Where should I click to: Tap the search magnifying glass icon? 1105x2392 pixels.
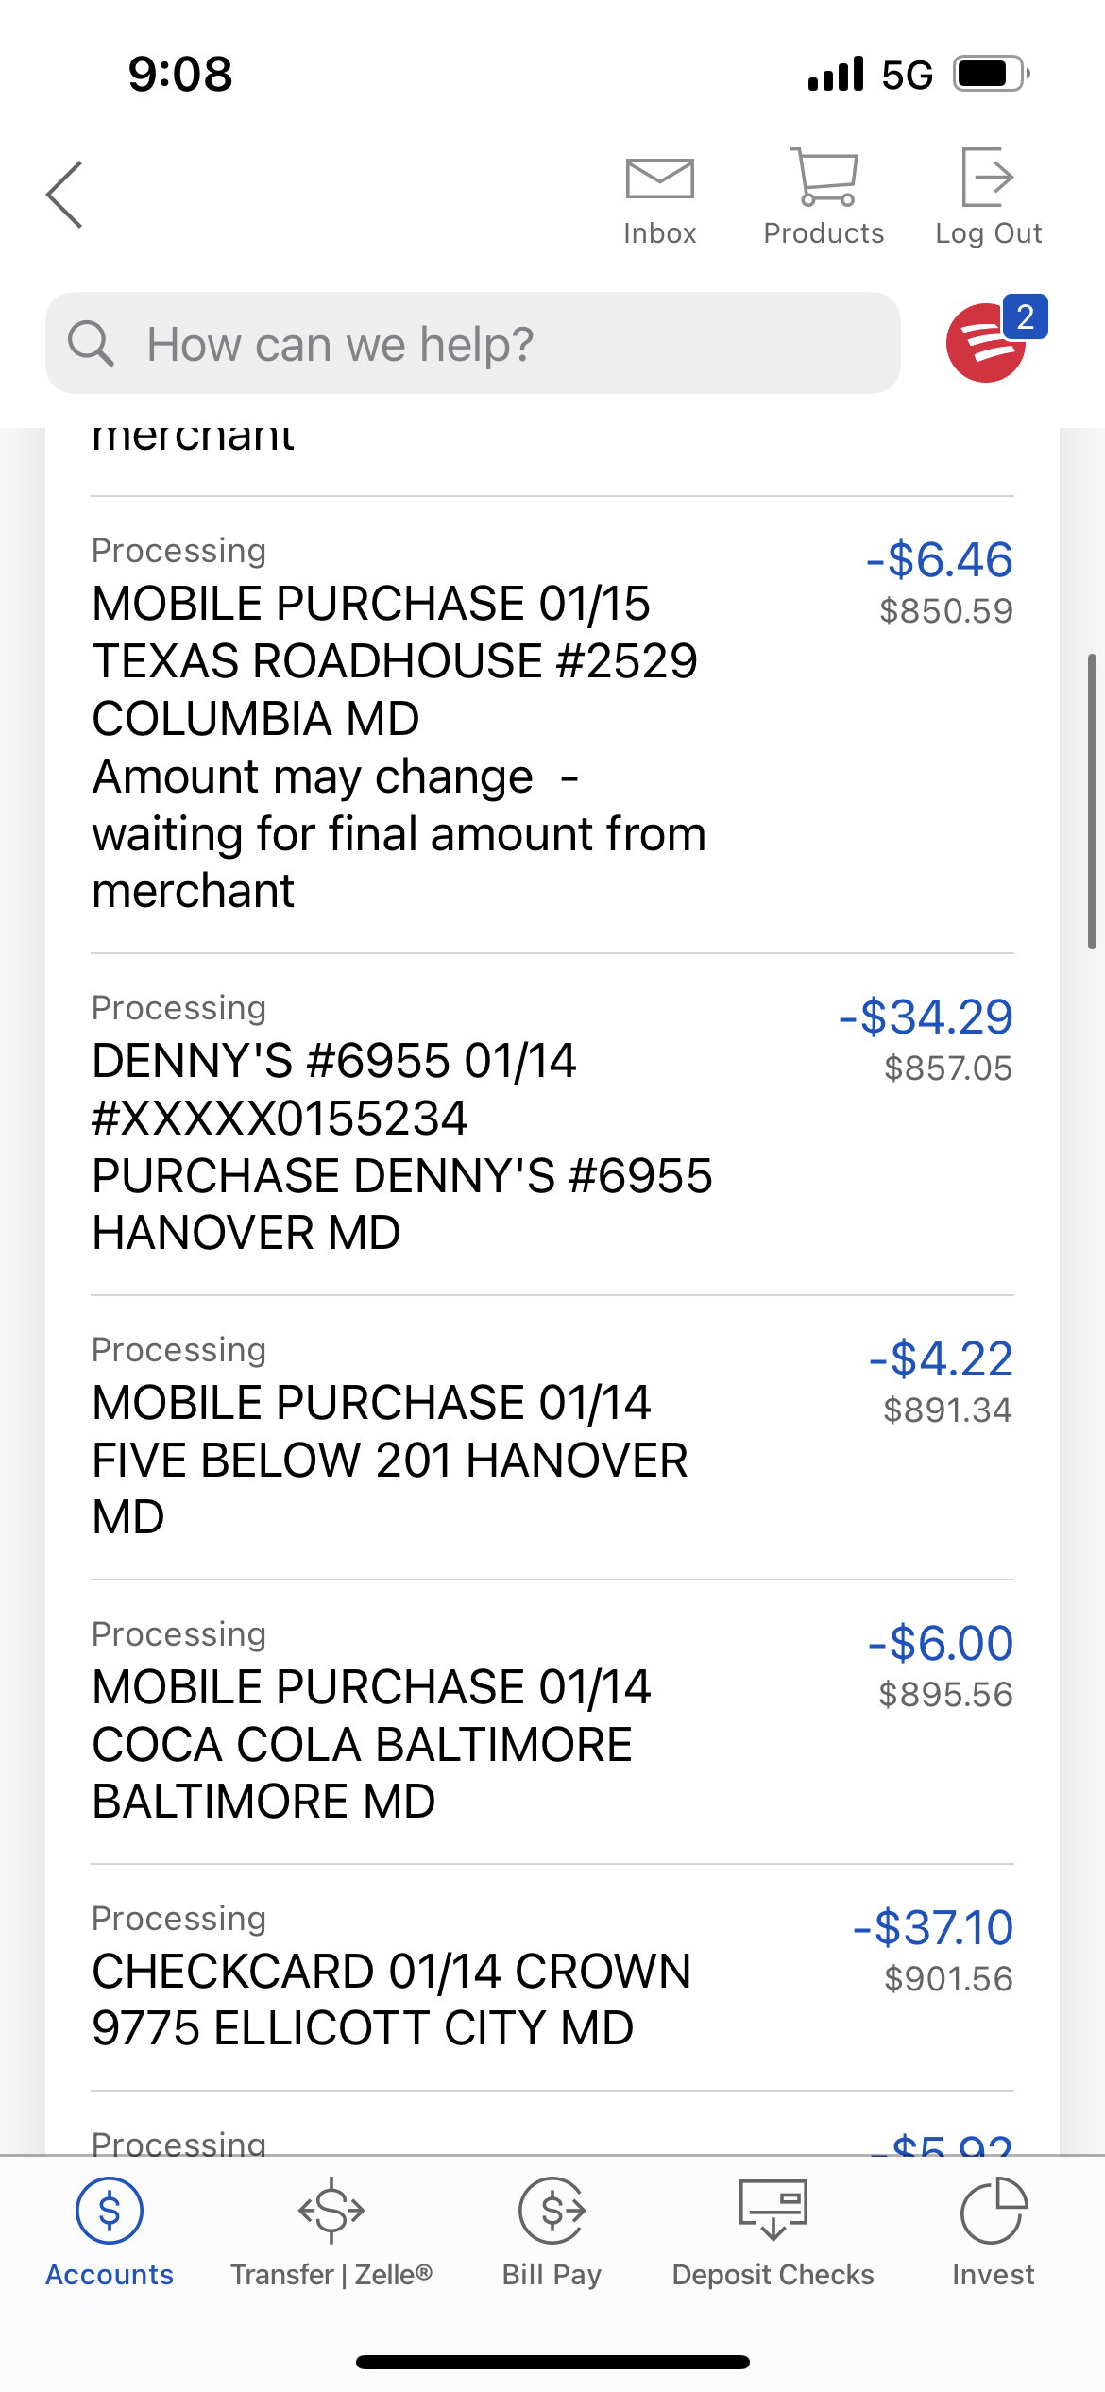92,343
